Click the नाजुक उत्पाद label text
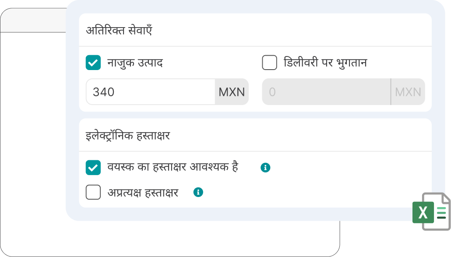 point(135,63)
